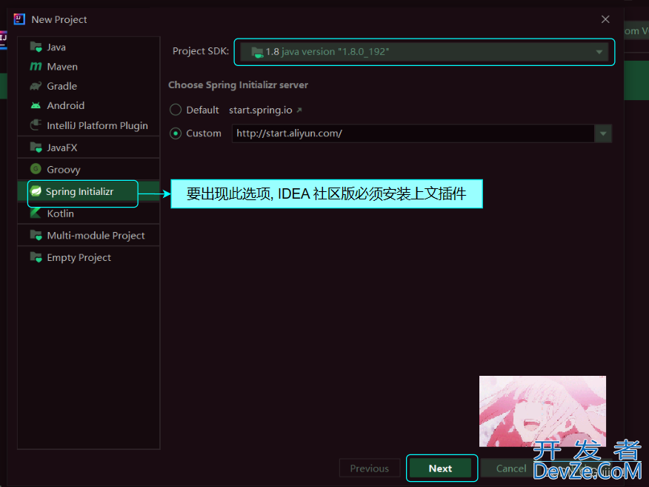Viewport: 649px width, 487px height.
Task: Click the 1.8 java version SDK text
Action: pyautogui.click(x=327, y=52)
